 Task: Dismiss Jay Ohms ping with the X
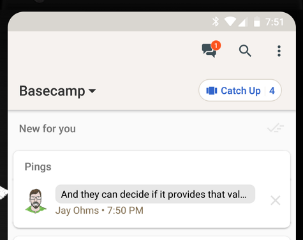click(276, 200)
